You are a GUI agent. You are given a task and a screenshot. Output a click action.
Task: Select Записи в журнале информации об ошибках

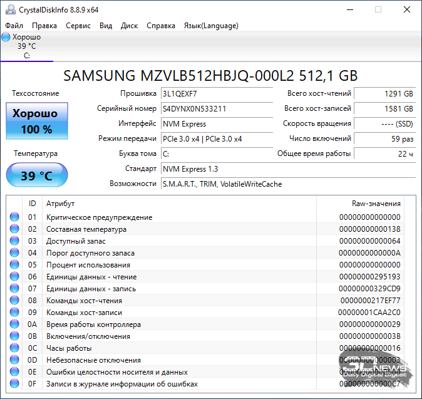click(x=205, y=383)
